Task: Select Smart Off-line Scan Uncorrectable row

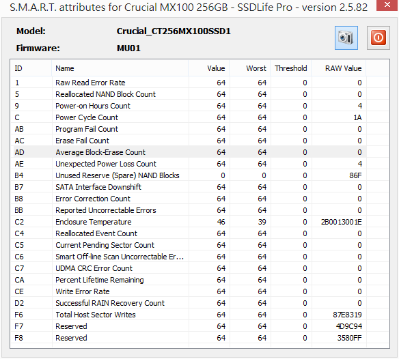Action: 189,257
